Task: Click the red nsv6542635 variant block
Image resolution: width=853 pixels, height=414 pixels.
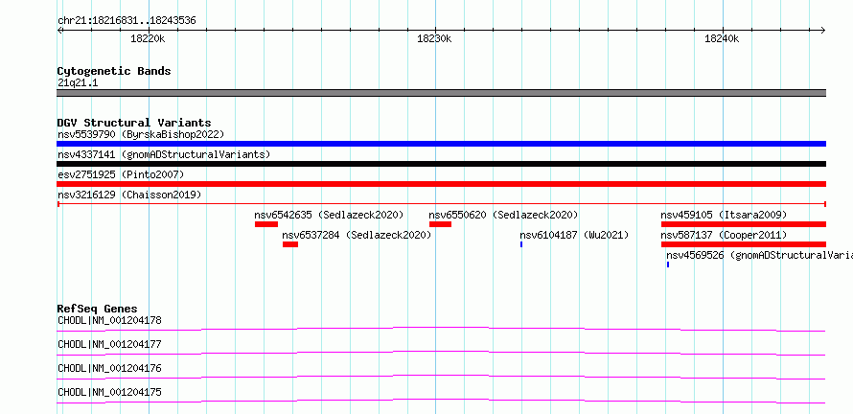Action: click(266, 224)
